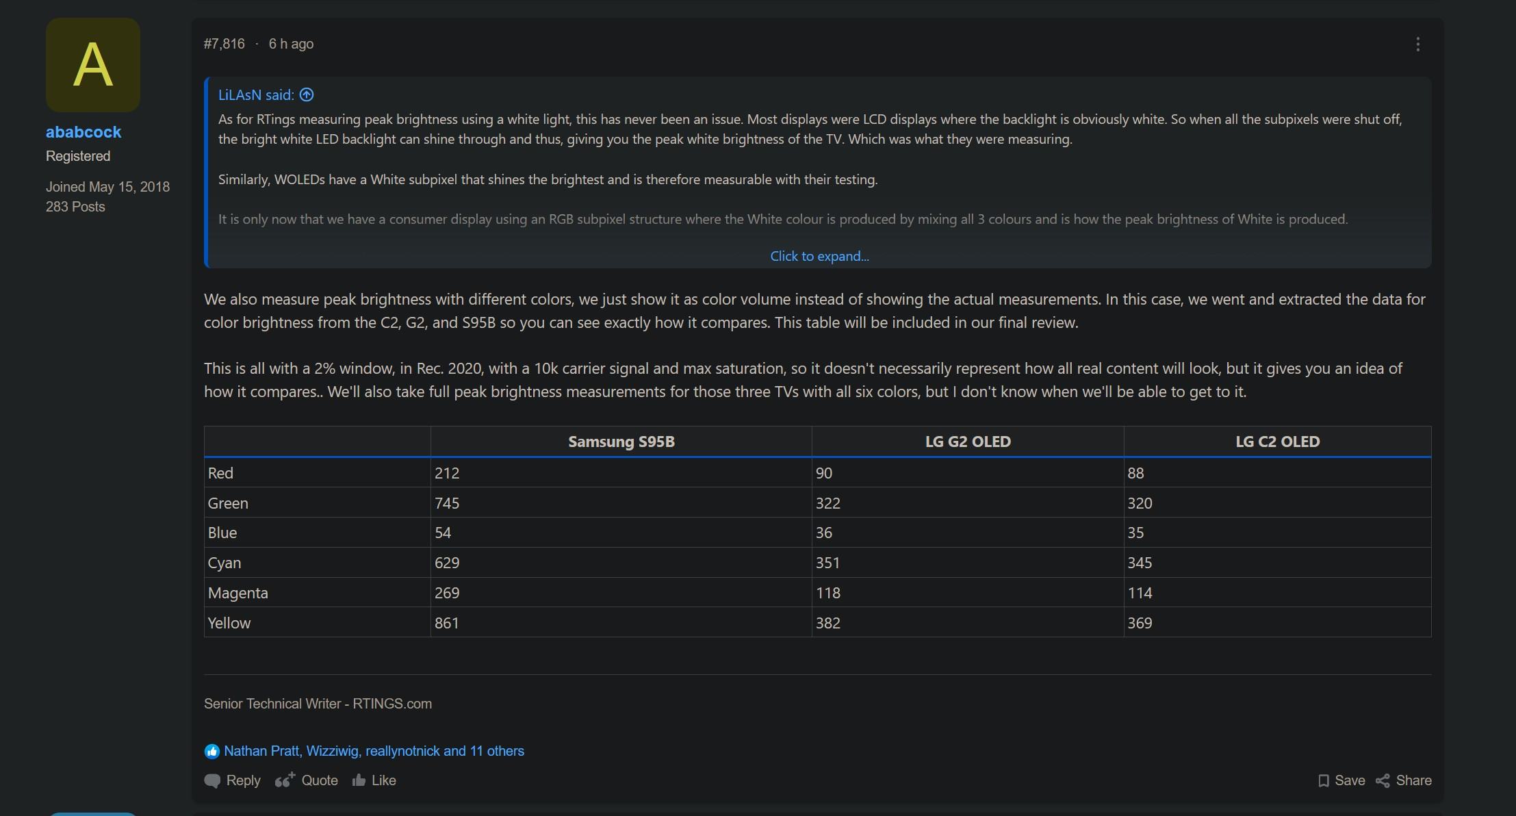Image resolution: width=1516 pixels, height=816 pixels.
Task: Click the signature 'Senior Technical Writer - RTINGS.com'
Action: tap(318, 704)
